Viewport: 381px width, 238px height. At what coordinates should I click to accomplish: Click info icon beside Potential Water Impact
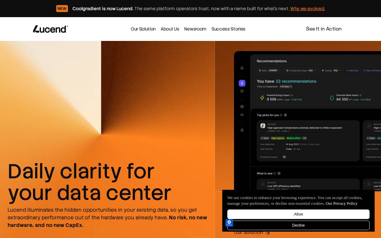click(360, 95)
